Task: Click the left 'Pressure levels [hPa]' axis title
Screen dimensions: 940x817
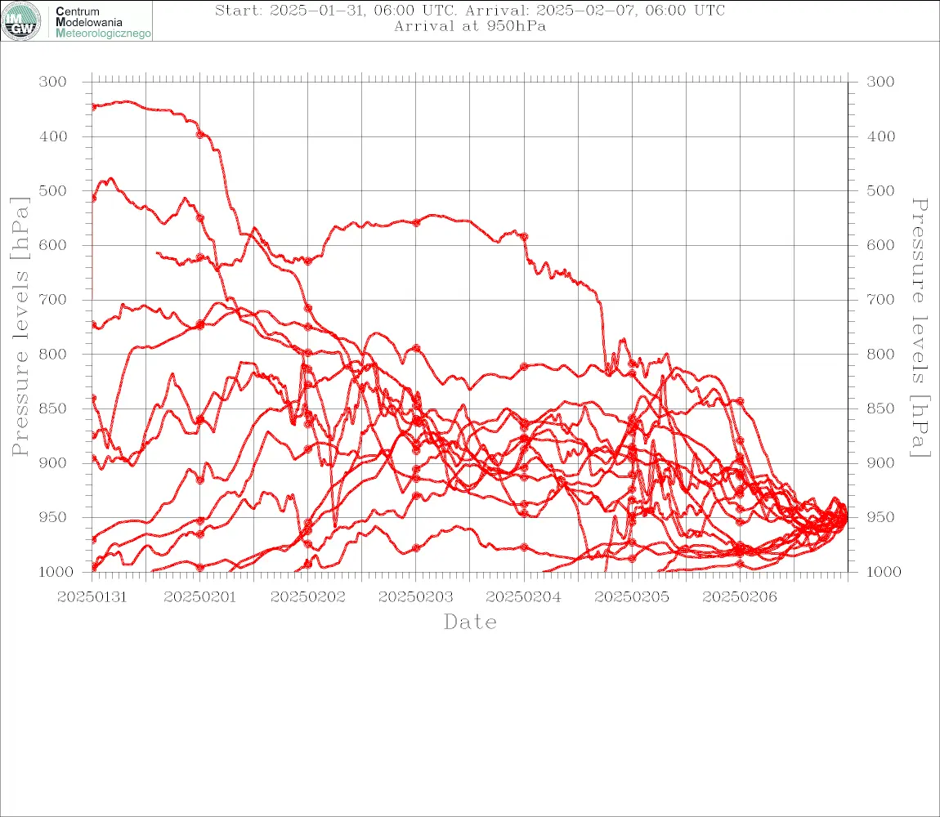Action: 20,327
